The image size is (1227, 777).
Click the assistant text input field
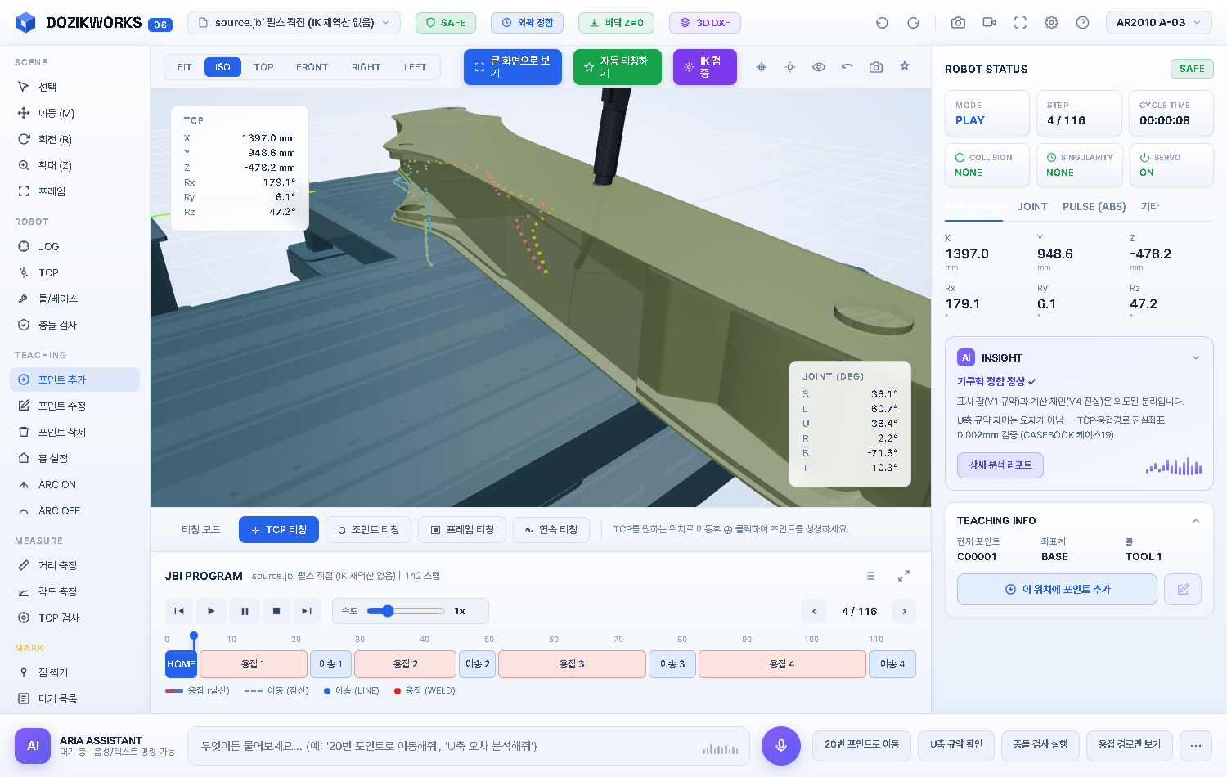tap(469, 746)
